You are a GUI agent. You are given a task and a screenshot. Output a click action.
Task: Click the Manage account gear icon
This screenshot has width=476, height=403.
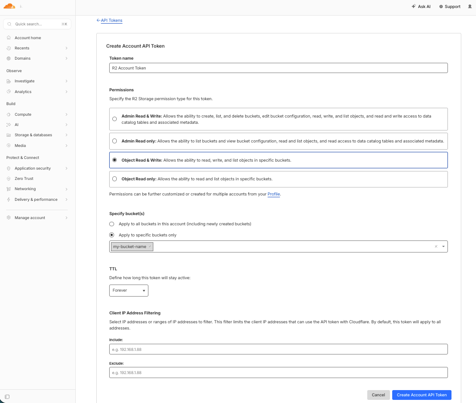coord(8,218)
